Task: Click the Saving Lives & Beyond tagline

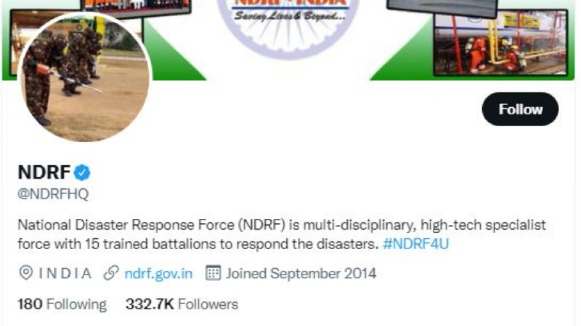Action: point(290,16)
